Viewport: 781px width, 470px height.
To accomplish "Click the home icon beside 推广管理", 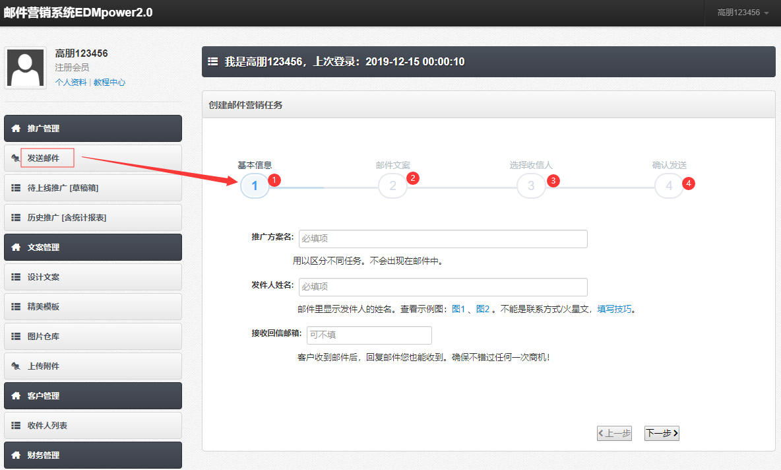I will 16,129.
